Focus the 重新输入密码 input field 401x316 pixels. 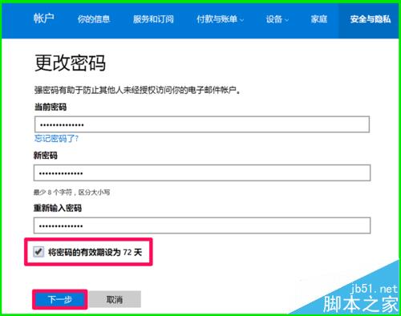(x=202, y=225)
